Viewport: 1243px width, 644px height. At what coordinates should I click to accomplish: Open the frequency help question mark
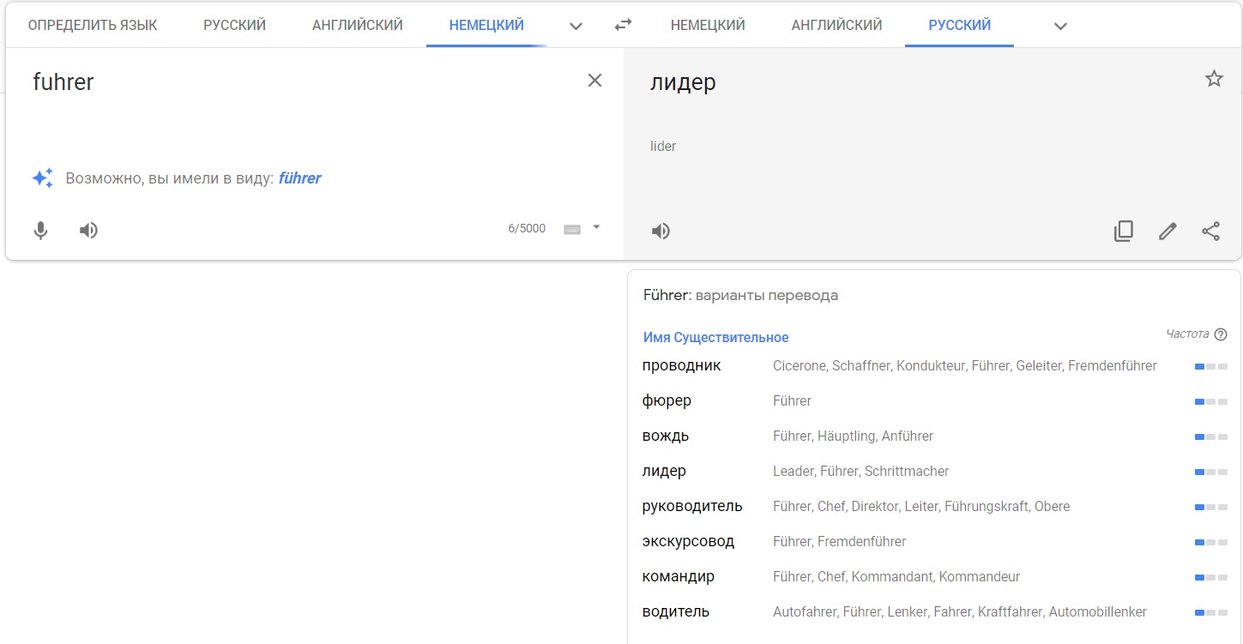1221,334
